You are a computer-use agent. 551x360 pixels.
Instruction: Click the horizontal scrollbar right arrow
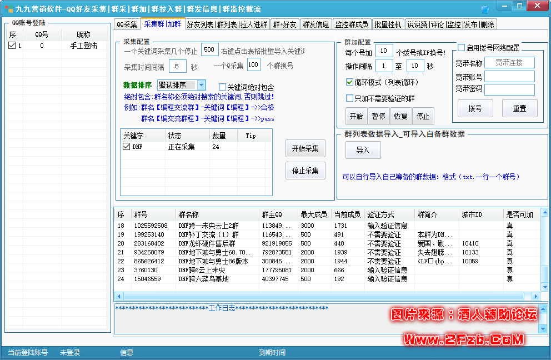click(535, 296)
